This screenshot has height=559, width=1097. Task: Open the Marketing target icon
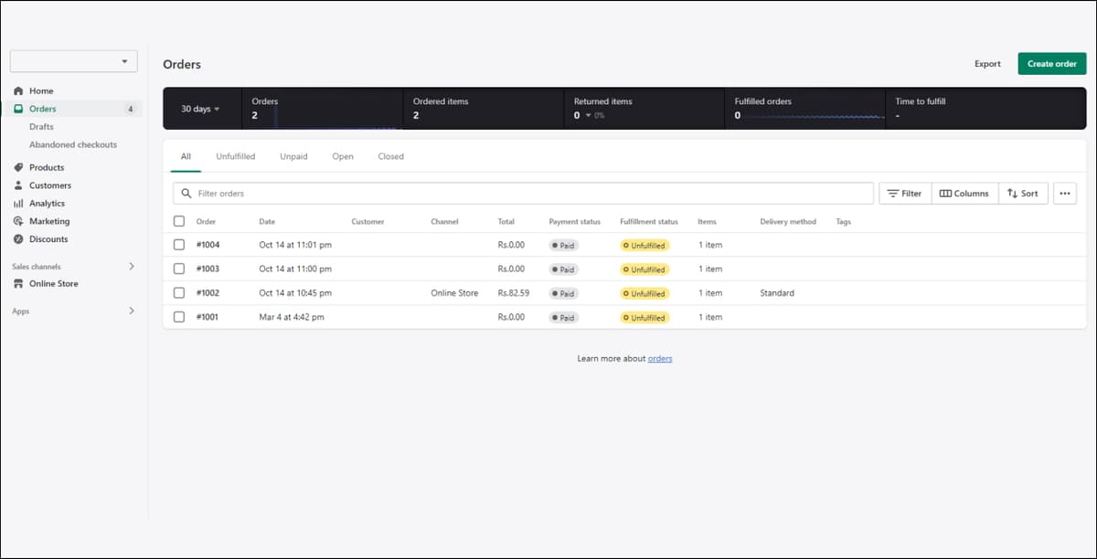click(18, 221)
